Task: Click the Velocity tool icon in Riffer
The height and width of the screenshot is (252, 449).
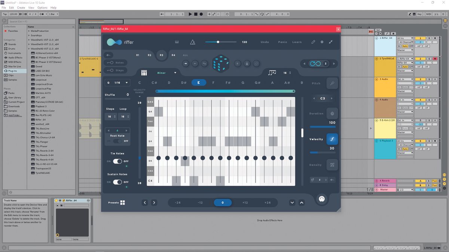Action: tap(332, 139)
